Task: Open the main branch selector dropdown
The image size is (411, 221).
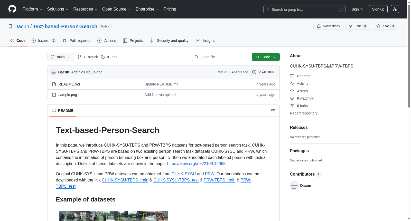Action: tap(61, 57)
